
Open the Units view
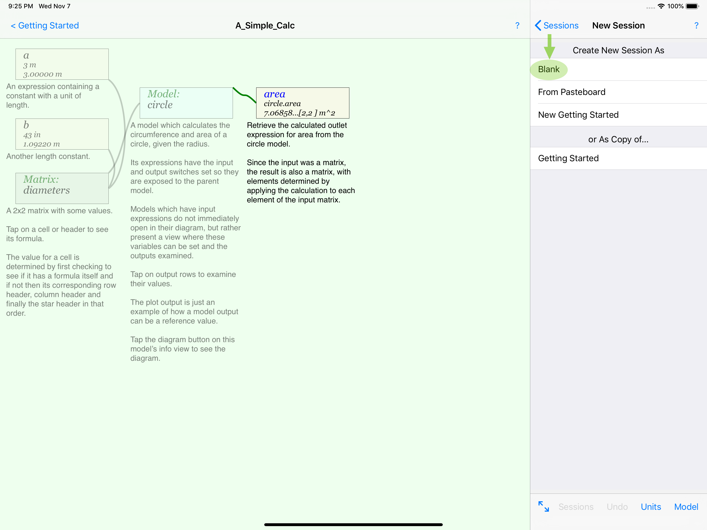click(651, 507)
